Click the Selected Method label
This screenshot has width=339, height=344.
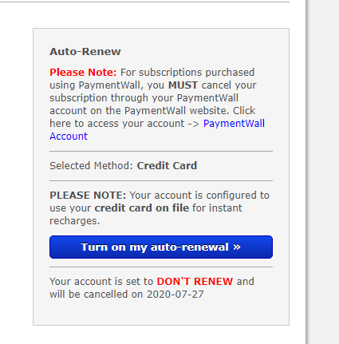[x=91, y=166]
